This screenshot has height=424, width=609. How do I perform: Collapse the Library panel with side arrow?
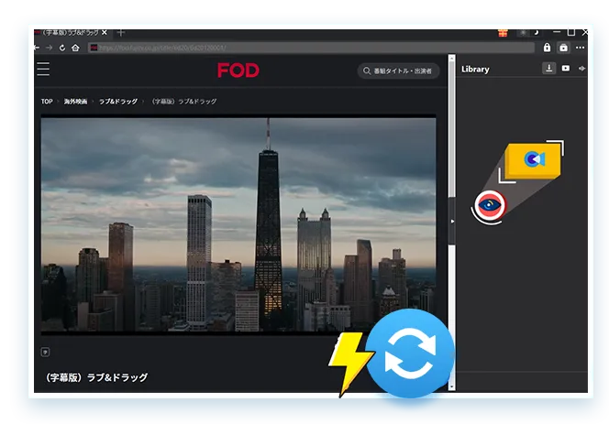(x=452, y=221)
